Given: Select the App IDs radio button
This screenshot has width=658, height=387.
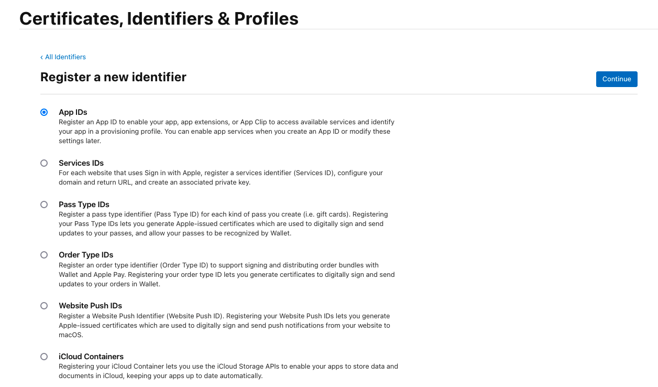Looking at the screenshot, I should coord(44,112).
